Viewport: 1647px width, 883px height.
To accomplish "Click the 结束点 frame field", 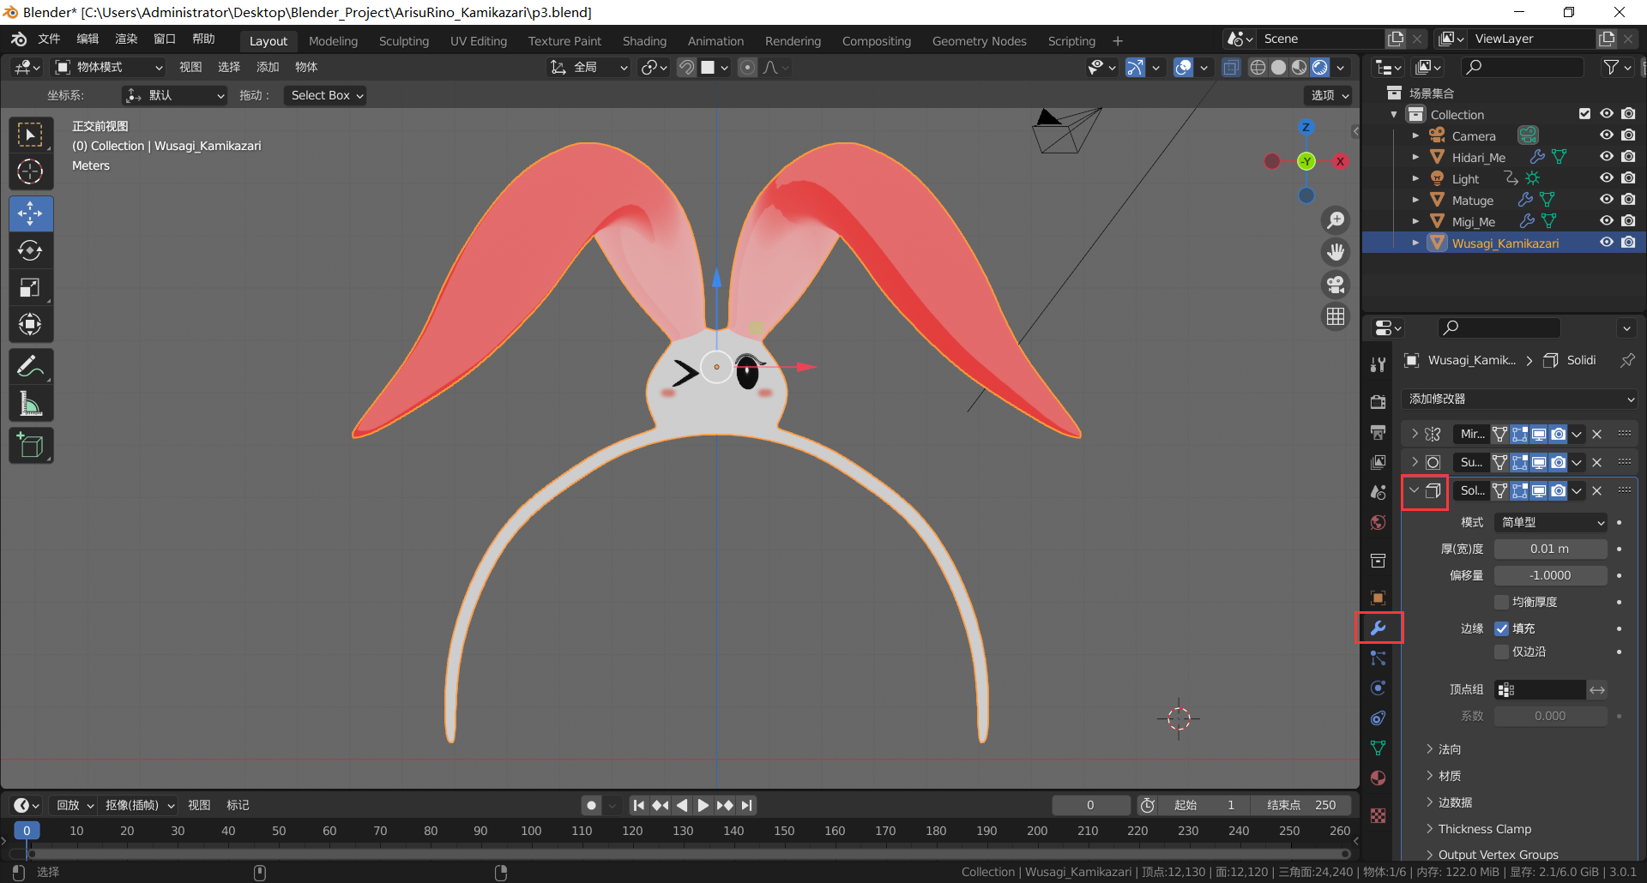I will tap(1301, 805).
